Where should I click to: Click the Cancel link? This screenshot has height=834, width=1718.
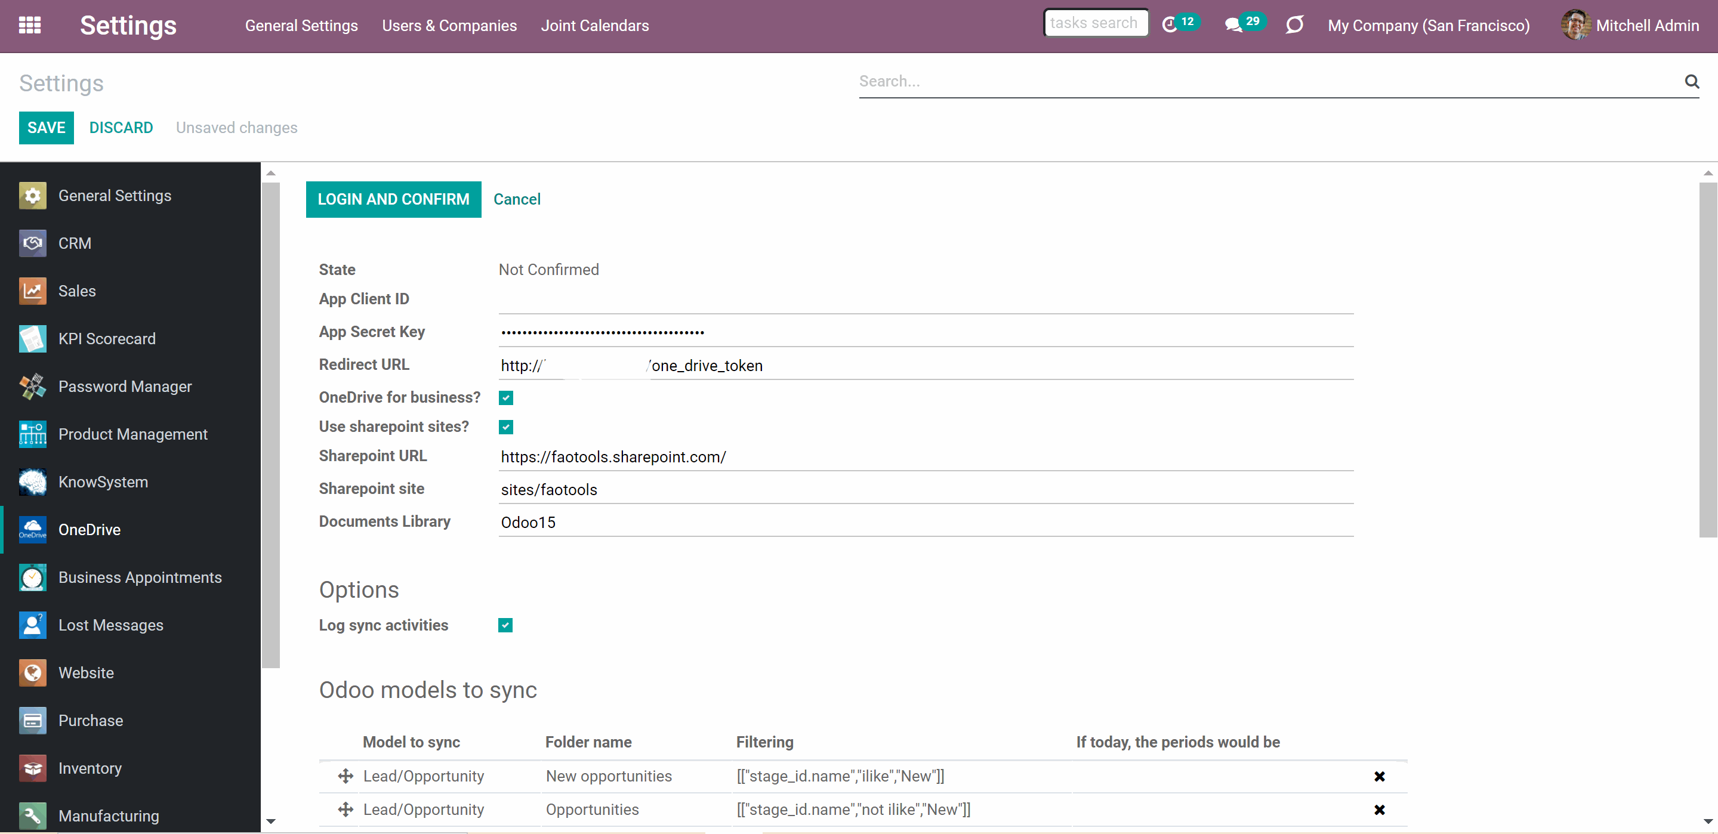tap(517, 199)
